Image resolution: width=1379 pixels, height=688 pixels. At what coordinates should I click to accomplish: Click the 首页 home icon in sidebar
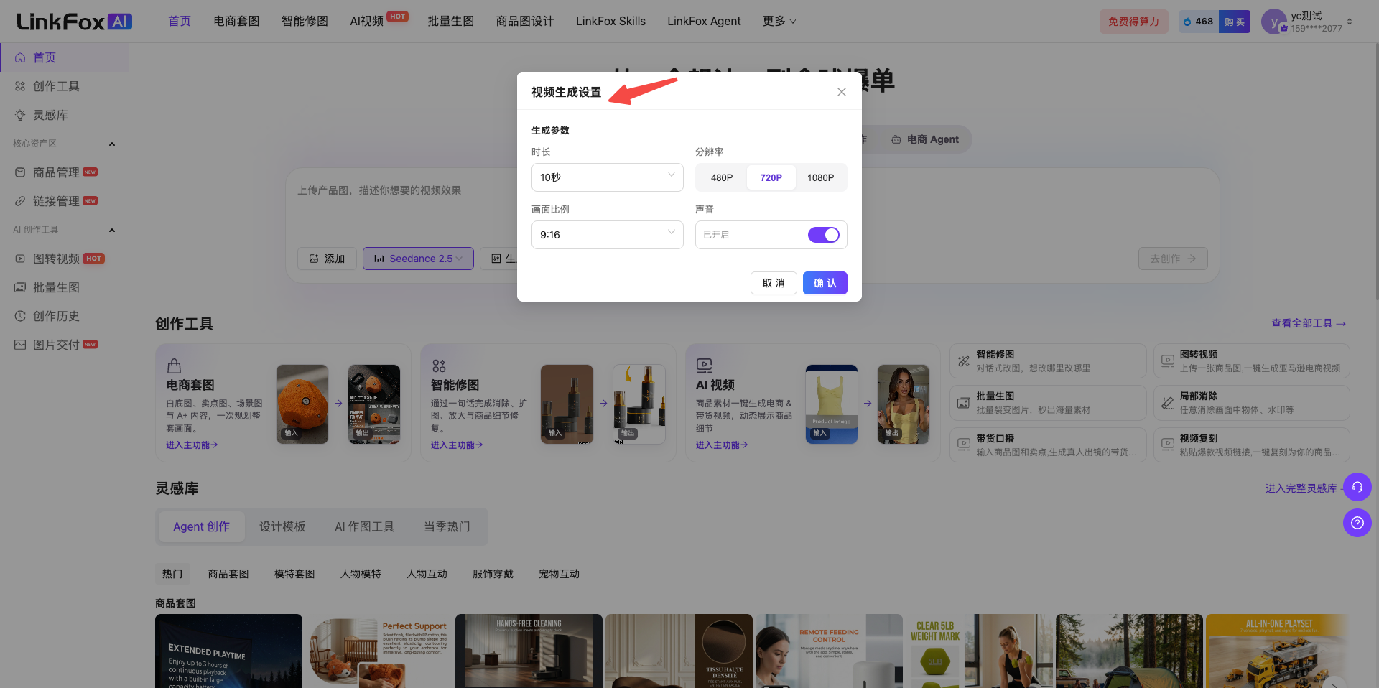click(x=20, y=57)
